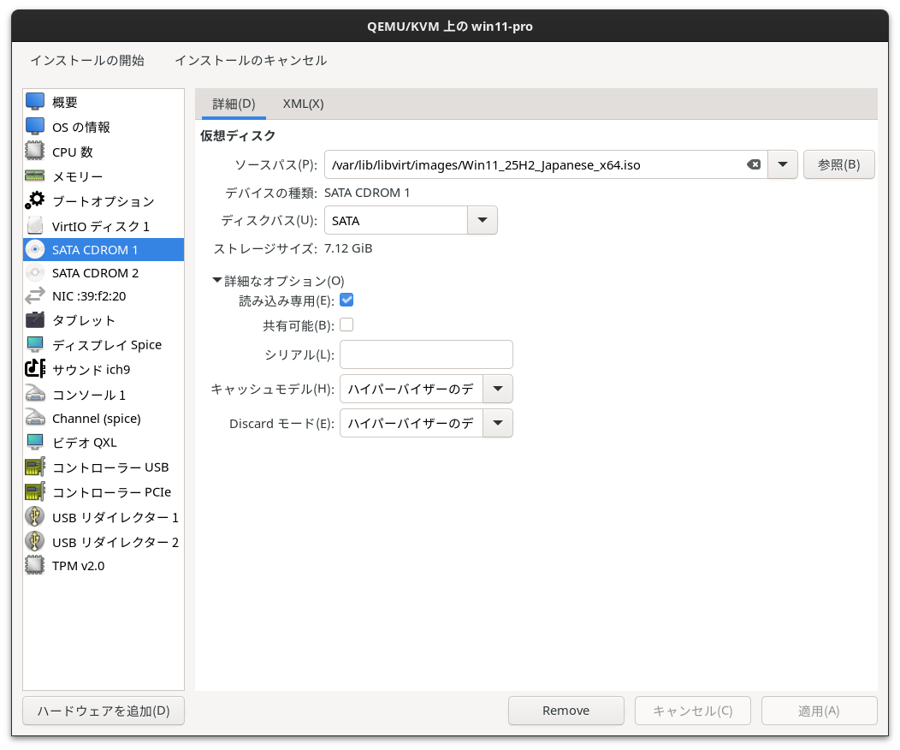900x750 pixels.
Task: Open the ディスクバス dropdown
Action: 482,220
